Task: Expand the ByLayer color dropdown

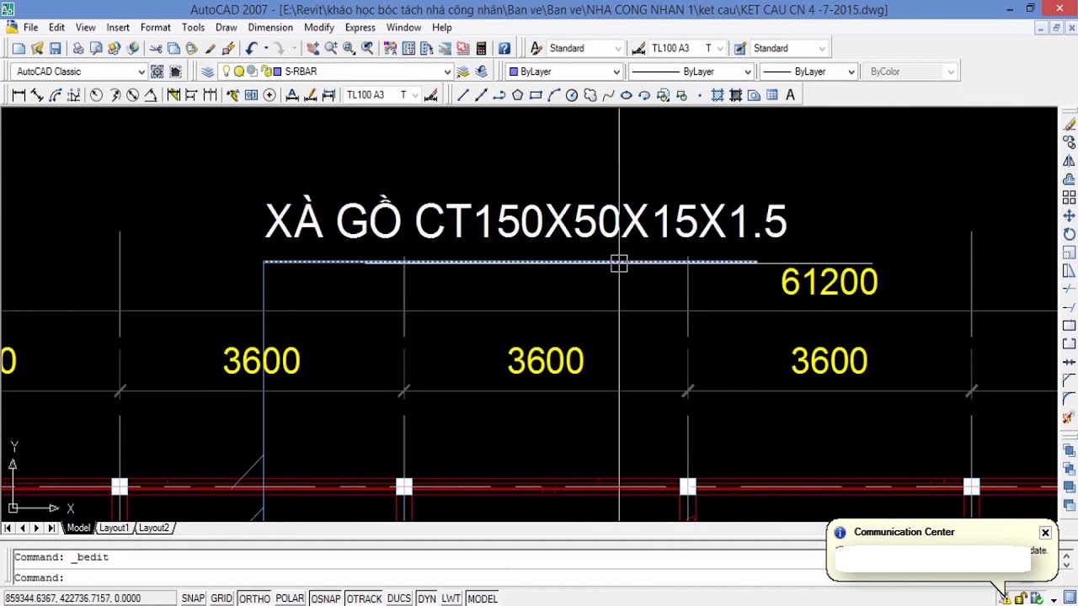Action: point(616,72)
